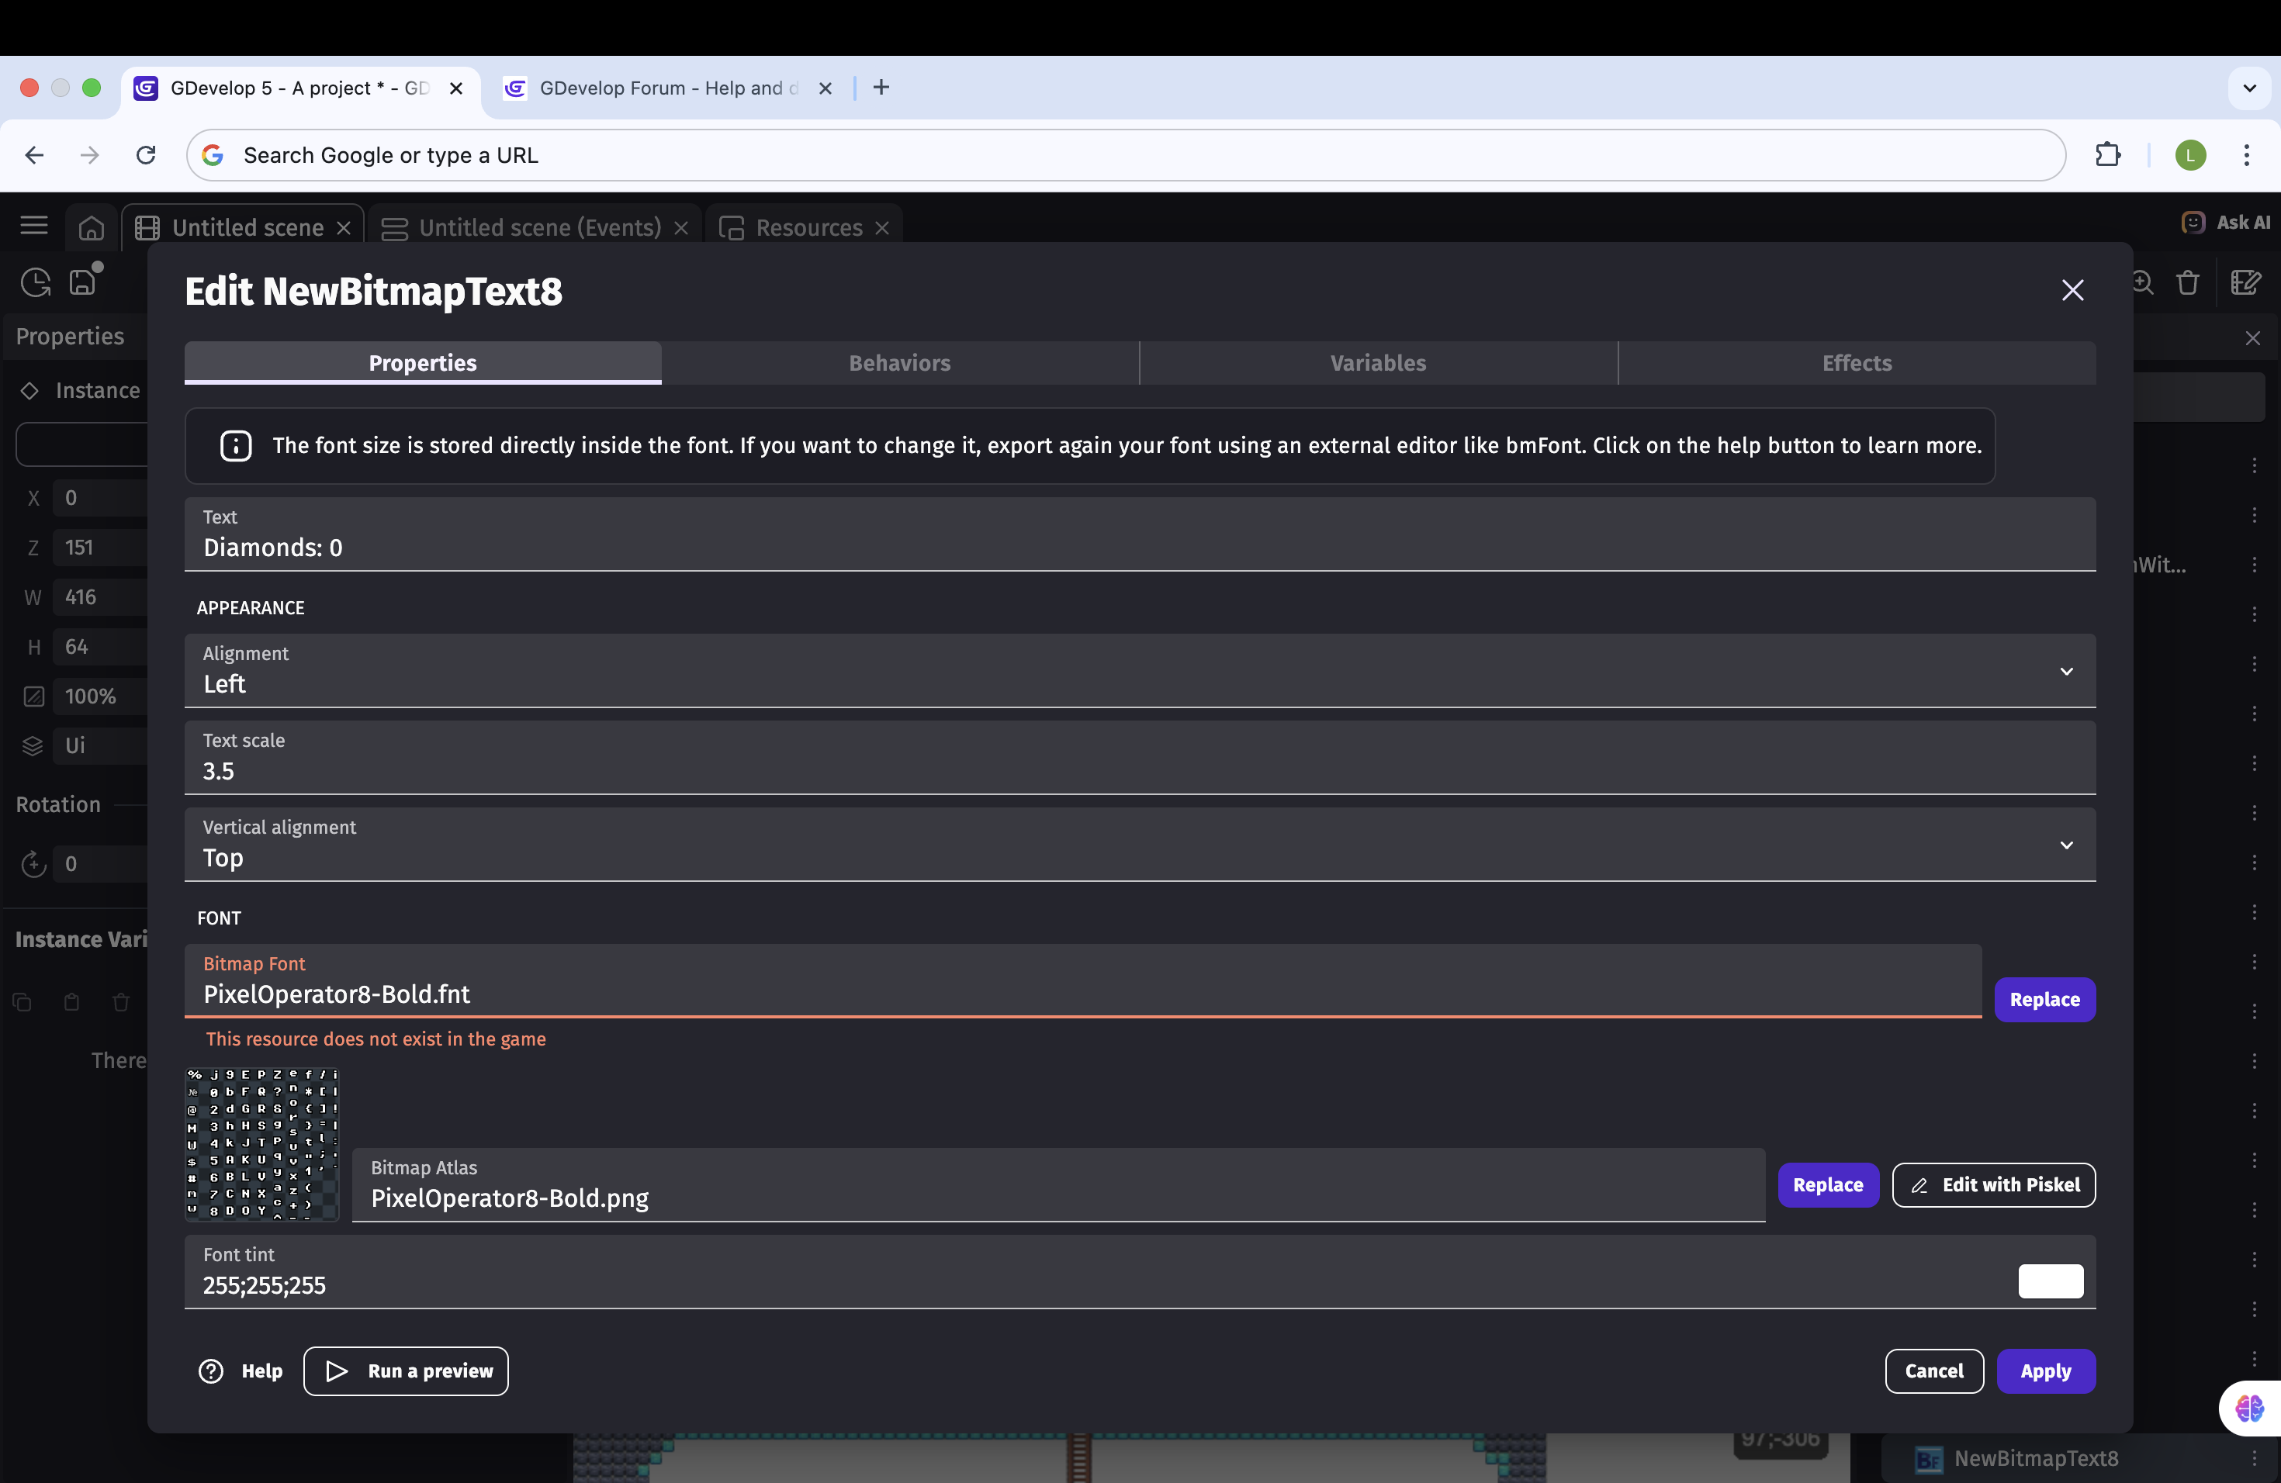This screenshot has height=1483, width=2281.
Task: Open project history clock icon
Action: (36, 282)
